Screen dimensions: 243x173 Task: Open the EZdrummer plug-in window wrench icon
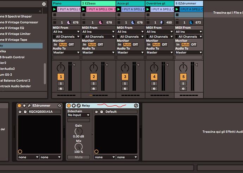tap(29, 105)
